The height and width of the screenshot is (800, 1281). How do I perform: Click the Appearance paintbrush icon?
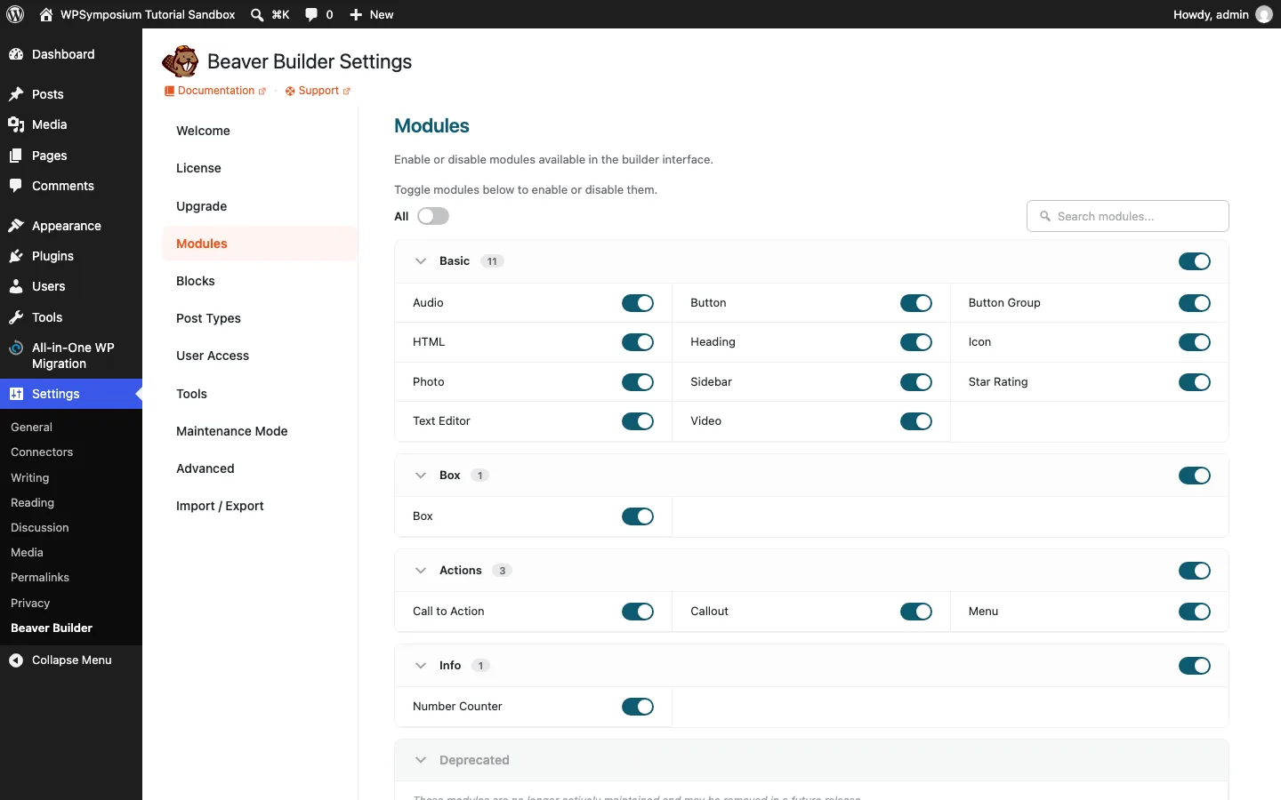(x=16, y=226)
